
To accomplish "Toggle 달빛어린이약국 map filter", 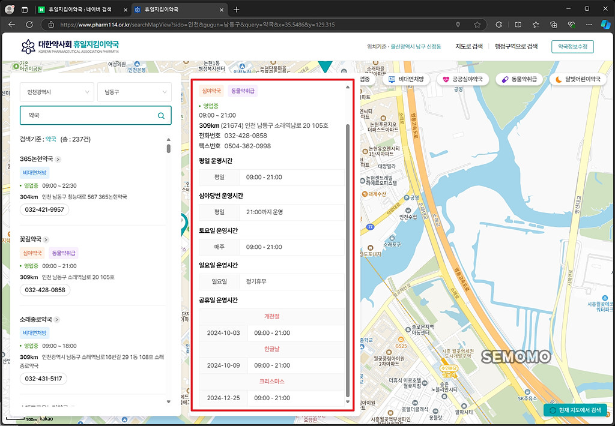I will point(578,79).
